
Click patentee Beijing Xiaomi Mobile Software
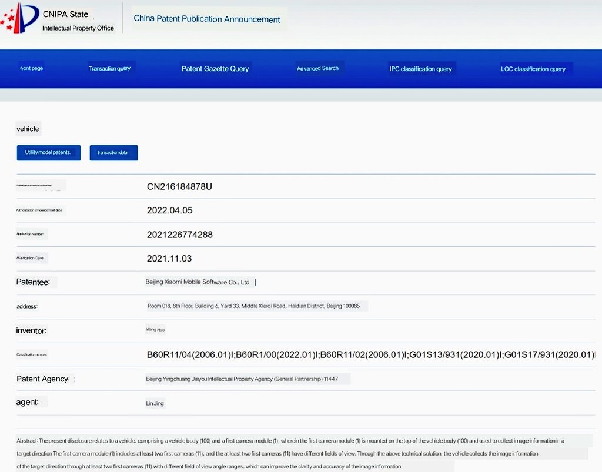coord(198,282)
